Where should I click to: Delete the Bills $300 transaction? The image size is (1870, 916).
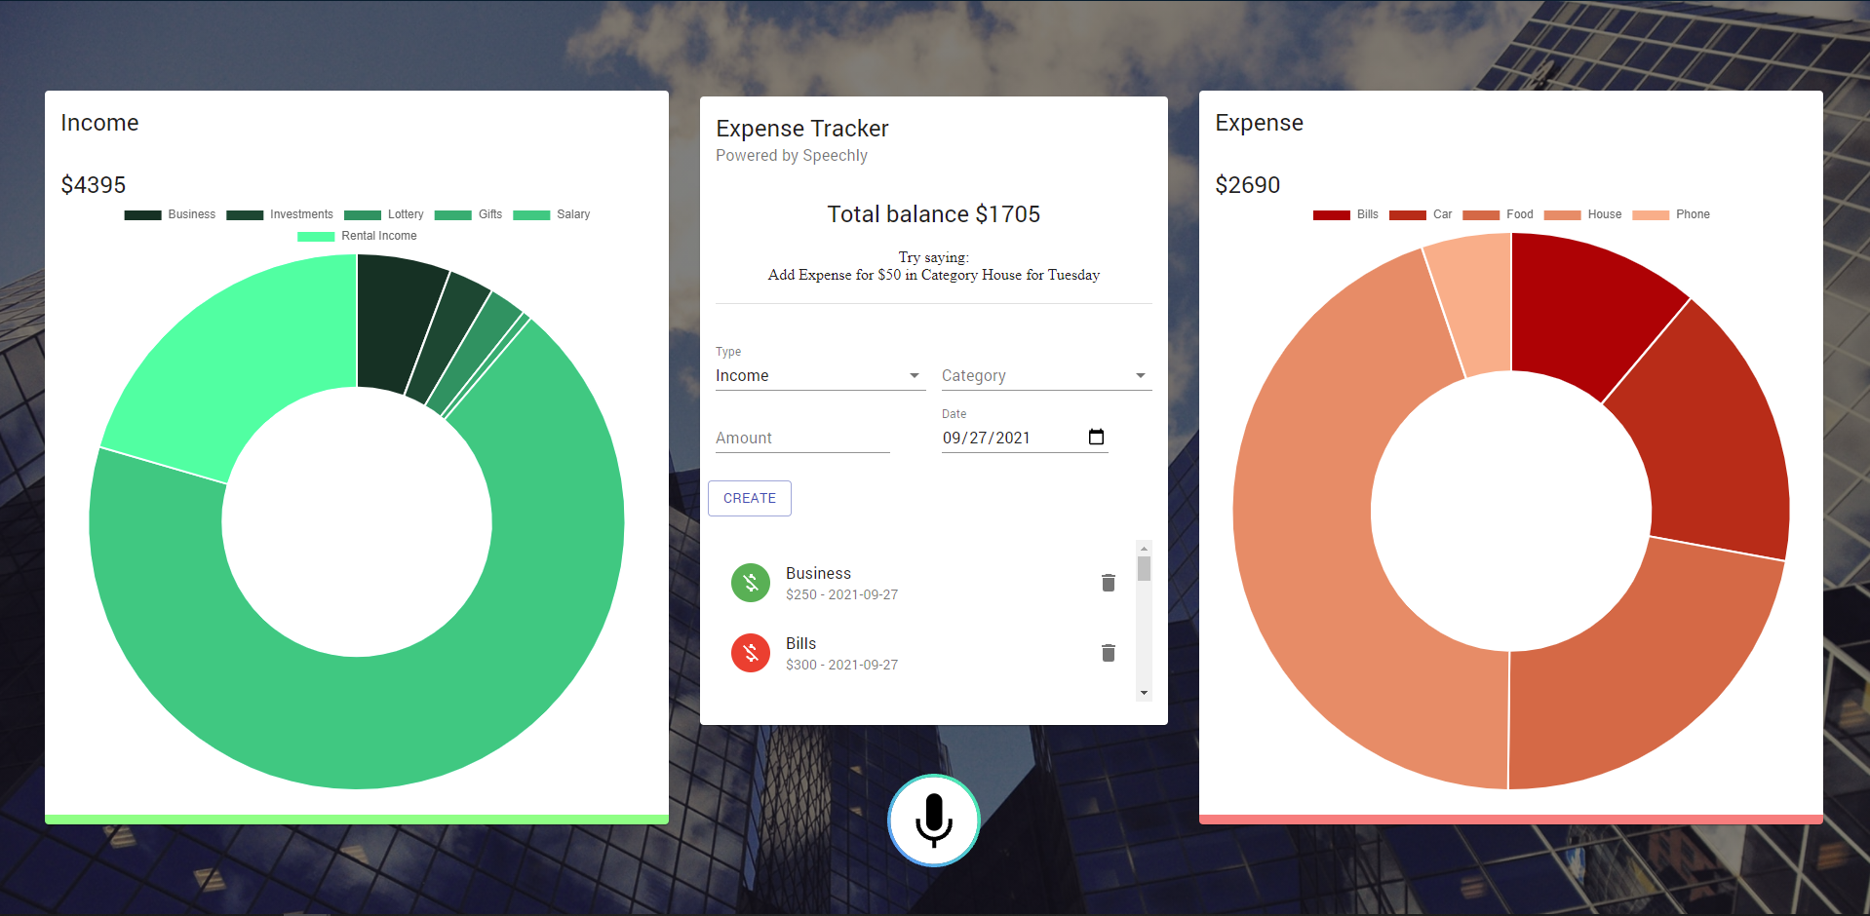[1108, 653]
